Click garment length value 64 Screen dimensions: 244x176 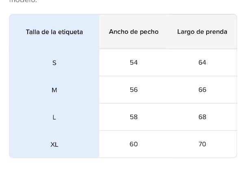point(202,63)
